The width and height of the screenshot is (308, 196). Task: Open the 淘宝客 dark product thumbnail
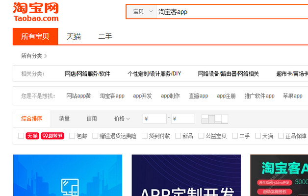(279, 175)
